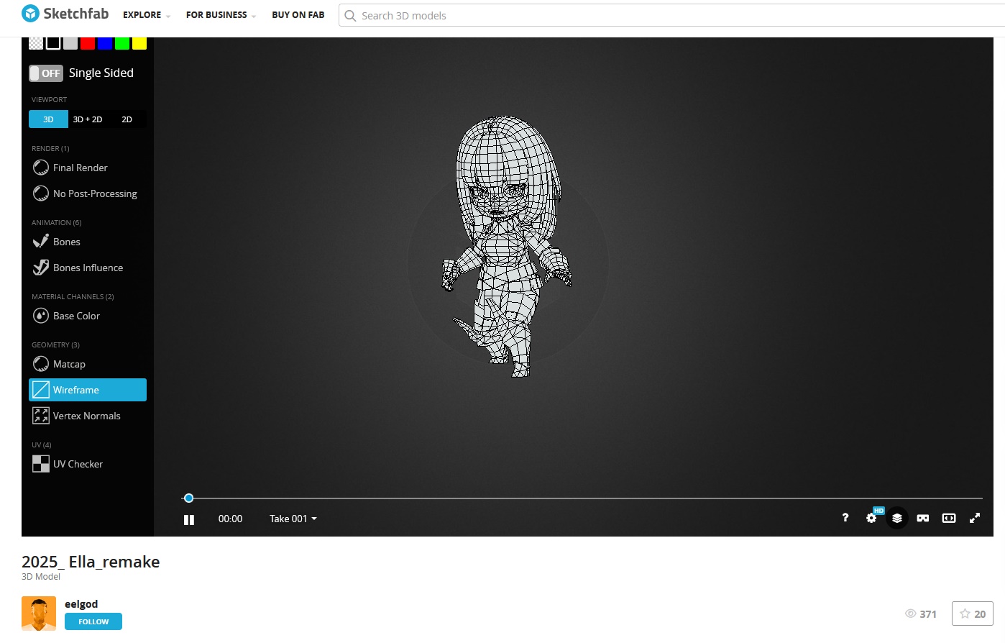
Task: Show Bones Influence view
Action: tap(88, 268)
